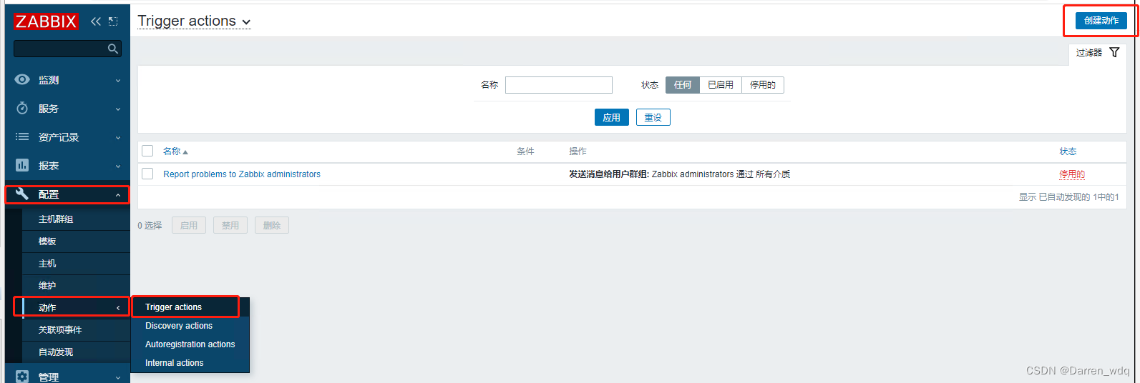Open the 过滤器 filter tab
Viewport: 1140px width, 383px height.
point(1098,53)
